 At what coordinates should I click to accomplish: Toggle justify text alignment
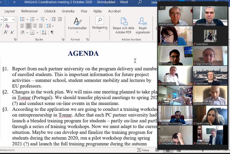41,26
